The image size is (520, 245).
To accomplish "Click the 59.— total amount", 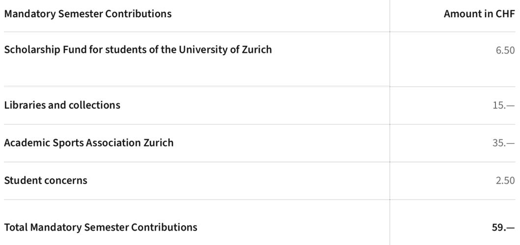I will tap(503, 228).
